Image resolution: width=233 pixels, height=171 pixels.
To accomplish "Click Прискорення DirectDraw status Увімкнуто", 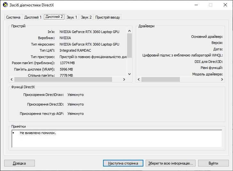I will coord(76,95).
